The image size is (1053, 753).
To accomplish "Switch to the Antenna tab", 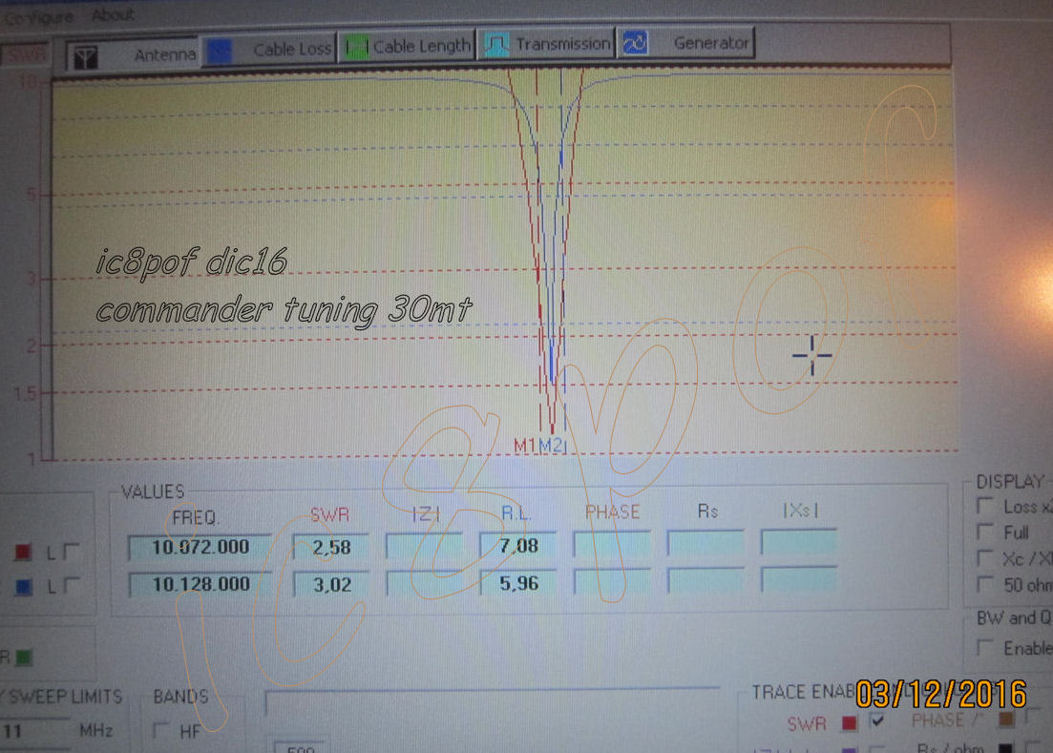I will (133, 55).
